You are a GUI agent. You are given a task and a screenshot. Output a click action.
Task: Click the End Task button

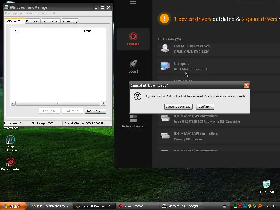(49, 111)
